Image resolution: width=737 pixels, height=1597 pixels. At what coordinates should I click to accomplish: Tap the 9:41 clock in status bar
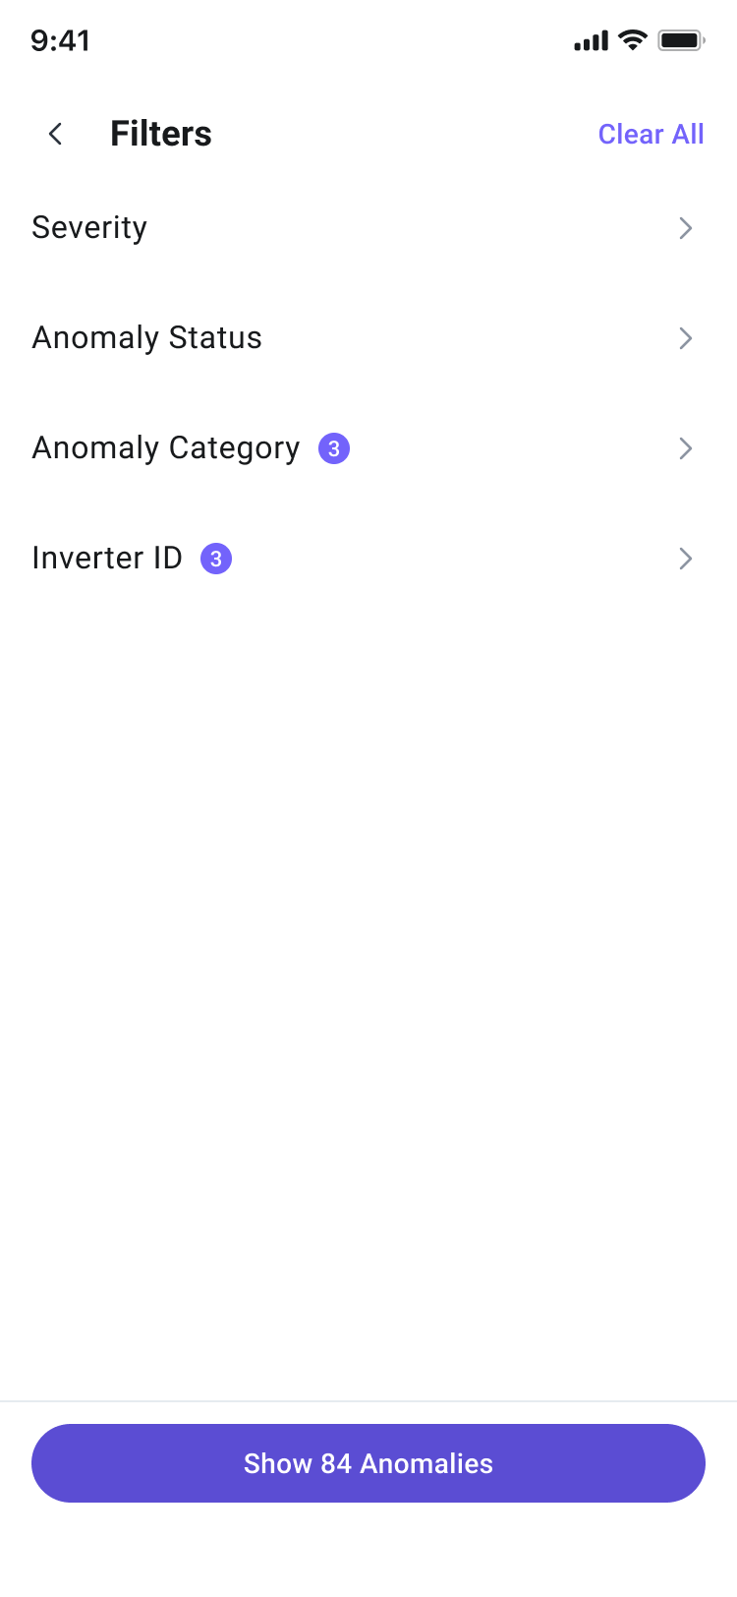click(x=61, y=40)
